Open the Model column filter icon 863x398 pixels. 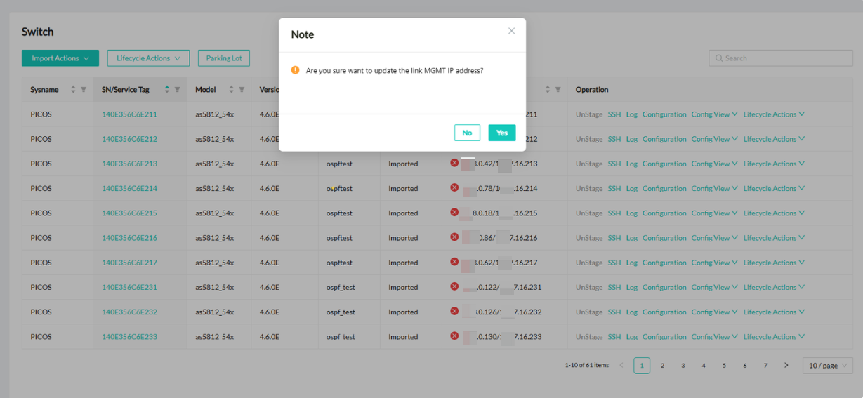242,90
